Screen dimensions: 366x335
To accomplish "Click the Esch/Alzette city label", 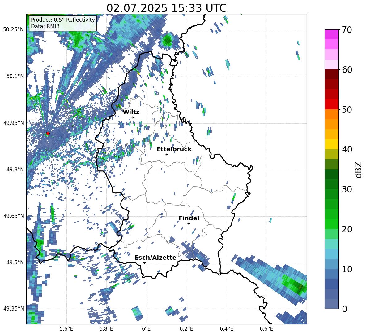I will click(155, 258).
